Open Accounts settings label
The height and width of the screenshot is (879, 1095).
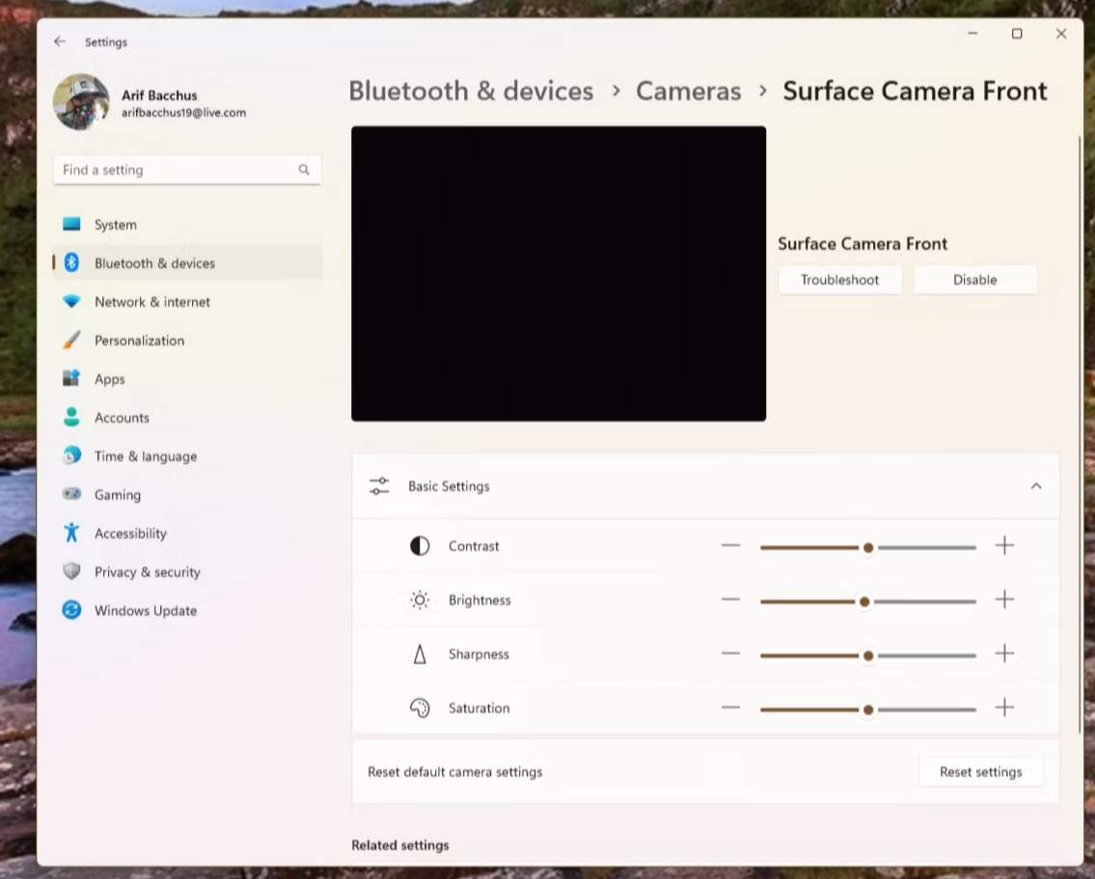123,418
